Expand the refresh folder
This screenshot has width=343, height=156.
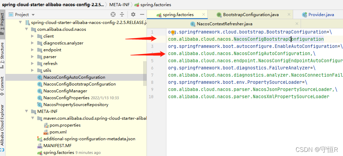point(32,64)
